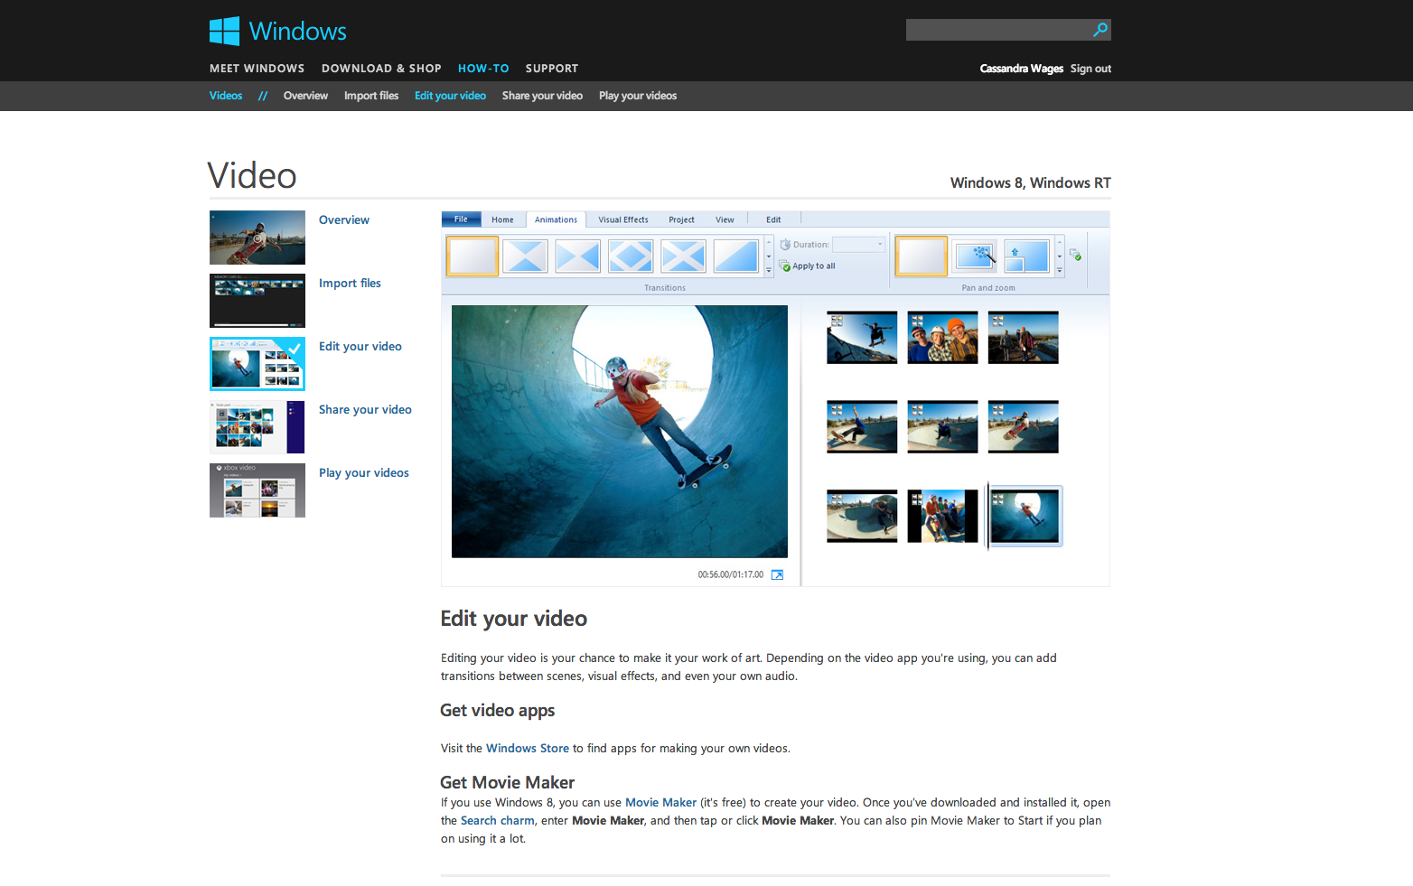
Task: Click the Windows Store link
Action: (x=528, y=748)
